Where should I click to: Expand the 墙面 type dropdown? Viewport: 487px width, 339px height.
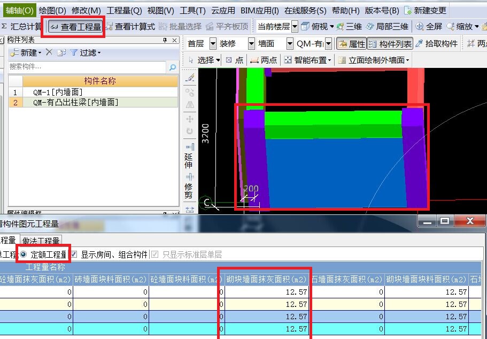click(x=290, y=44)
